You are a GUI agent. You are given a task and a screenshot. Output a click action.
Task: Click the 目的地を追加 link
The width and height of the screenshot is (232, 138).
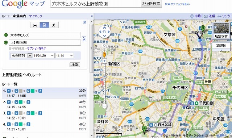(17, 49)
